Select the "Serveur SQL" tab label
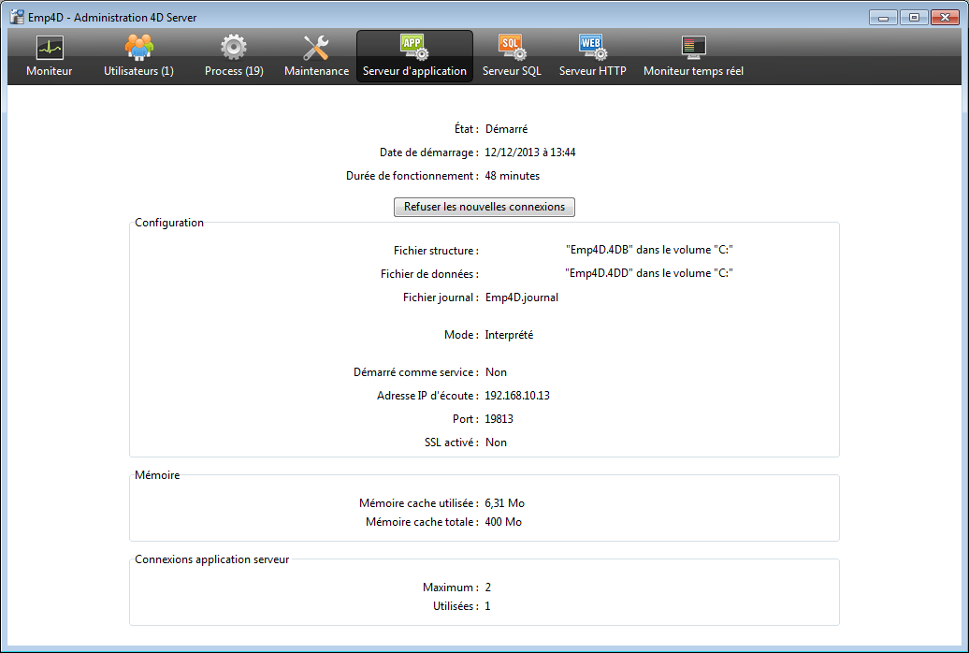969x653 pixels. [512, 71]
